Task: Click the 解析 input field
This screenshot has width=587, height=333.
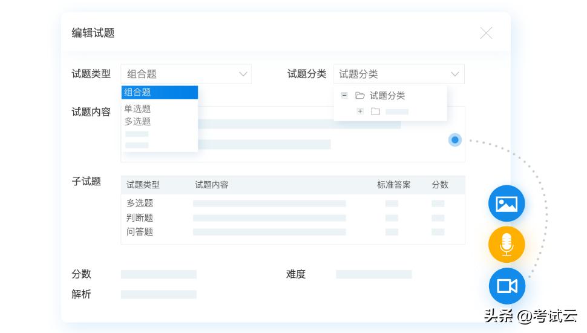Action: 159,294
